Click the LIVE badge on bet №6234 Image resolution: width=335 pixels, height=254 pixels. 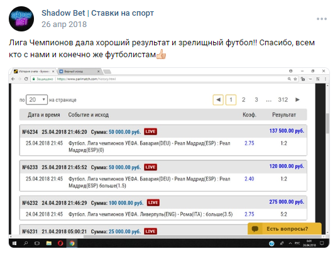pyautogui.click(x=150, y=131)
